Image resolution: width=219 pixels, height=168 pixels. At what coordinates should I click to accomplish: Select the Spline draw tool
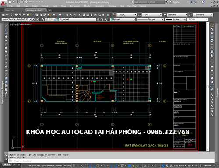[6, 56]
